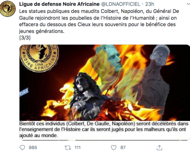This screenshot has height=154, width=190.
Task: Expand the tweet options chevron at top right
Action: pyautogui.click(x=188, y=4)
